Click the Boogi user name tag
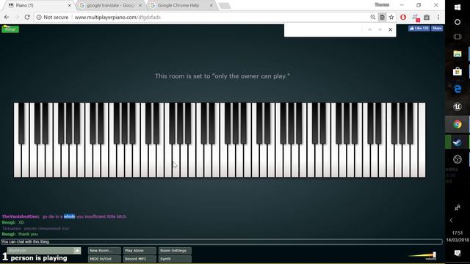Image resolution: width=470 pixels, height=264 pixels. point(10,29)
